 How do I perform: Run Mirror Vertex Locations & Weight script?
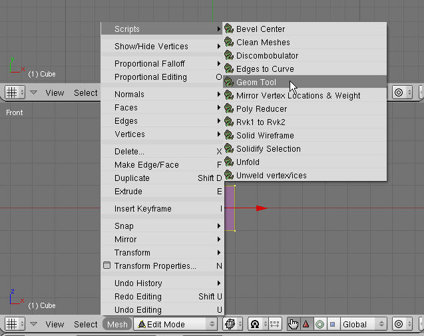point(305,95)
